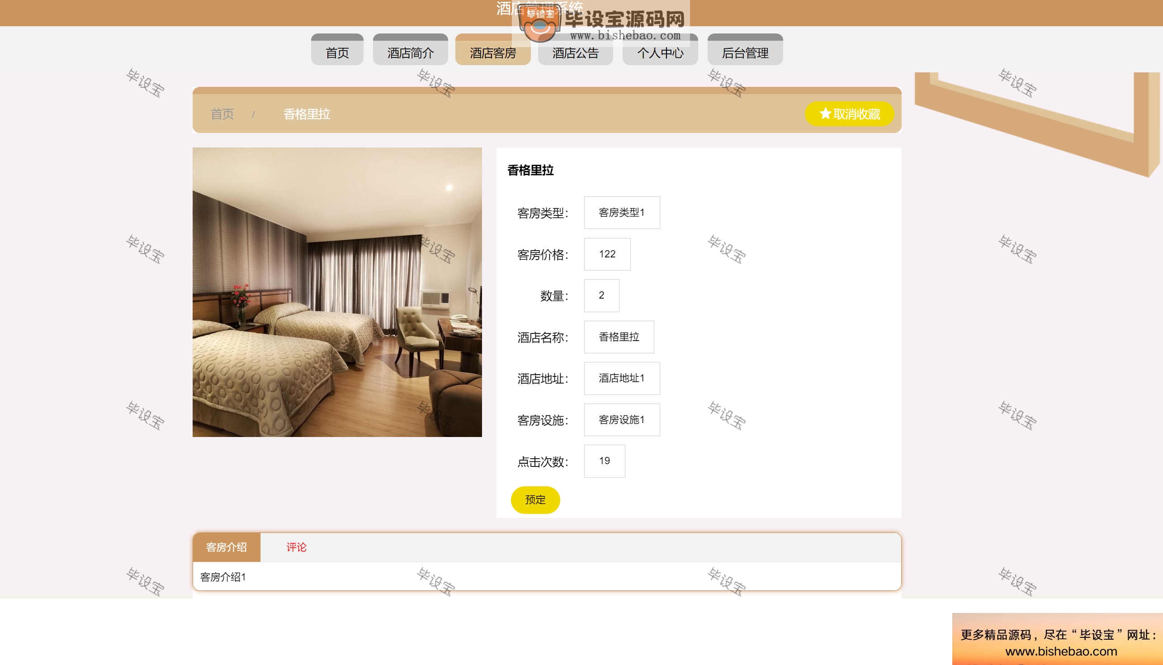Click the hotel room photo
Viewport: 1163px width, 665px height.
(337, 292)
